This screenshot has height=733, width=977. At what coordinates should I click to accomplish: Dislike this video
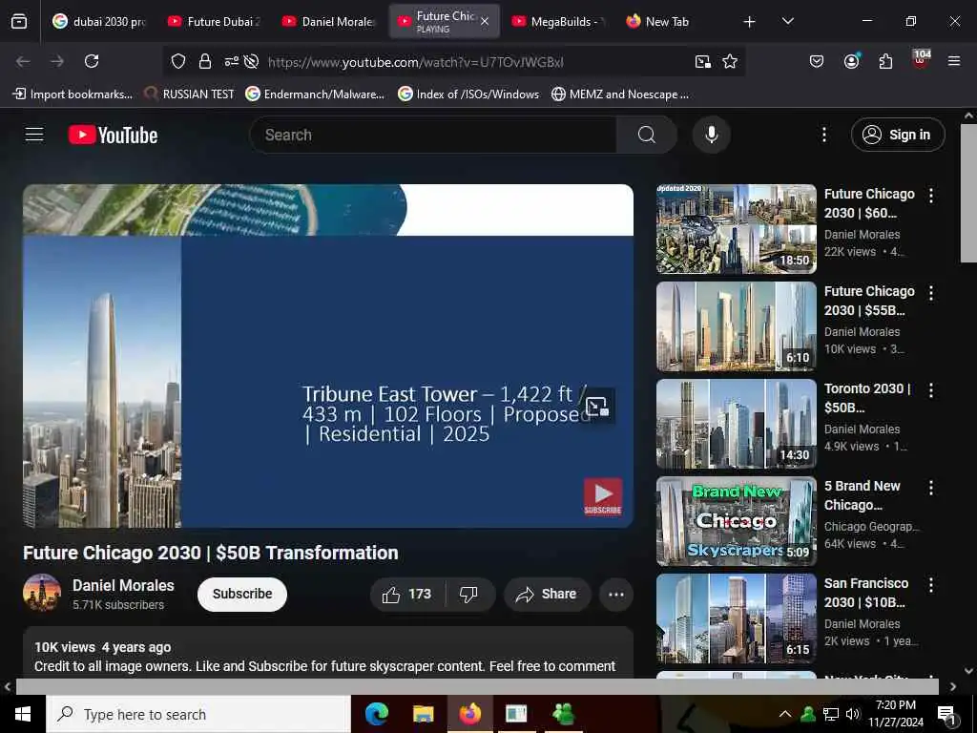pos(469,595)
